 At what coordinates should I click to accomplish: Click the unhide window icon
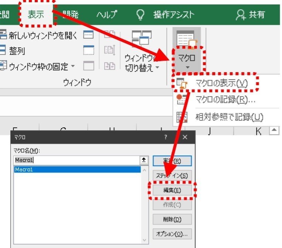(x=88, y=66)
